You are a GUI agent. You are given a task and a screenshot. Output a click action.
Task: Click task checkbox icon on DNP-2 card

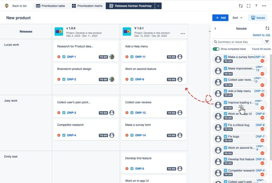tap(64, 79)
